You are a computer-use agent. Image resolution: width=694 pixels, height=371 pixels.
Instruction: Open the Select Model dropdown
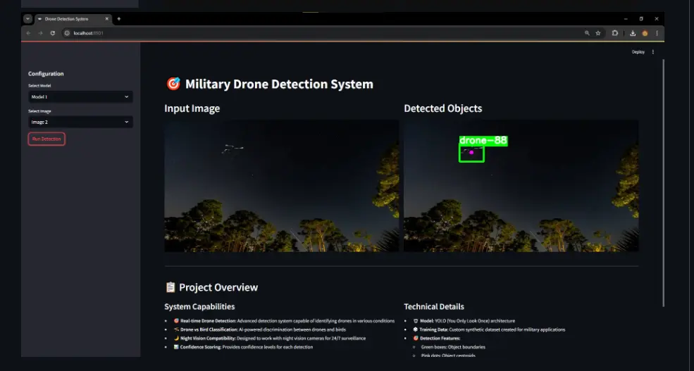[80, 96]
